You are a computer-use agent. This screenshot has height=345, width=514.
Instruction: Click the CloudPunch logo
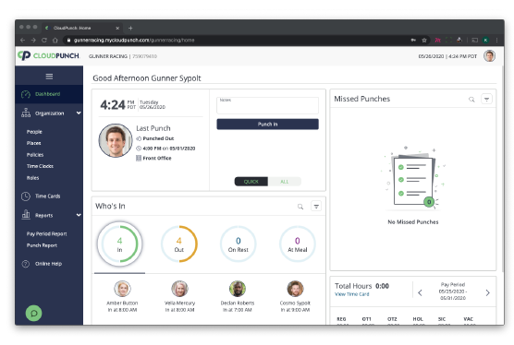click(x=48, y=55)
